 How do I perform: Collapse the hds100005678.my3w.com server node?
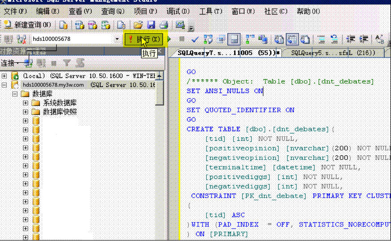4,85
